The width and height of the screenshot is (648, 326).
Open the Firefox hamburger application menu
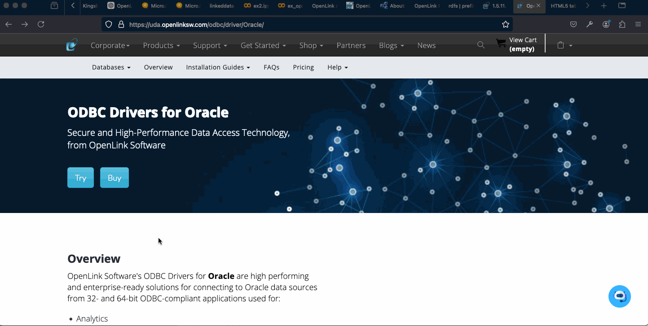tap(638, 24)
